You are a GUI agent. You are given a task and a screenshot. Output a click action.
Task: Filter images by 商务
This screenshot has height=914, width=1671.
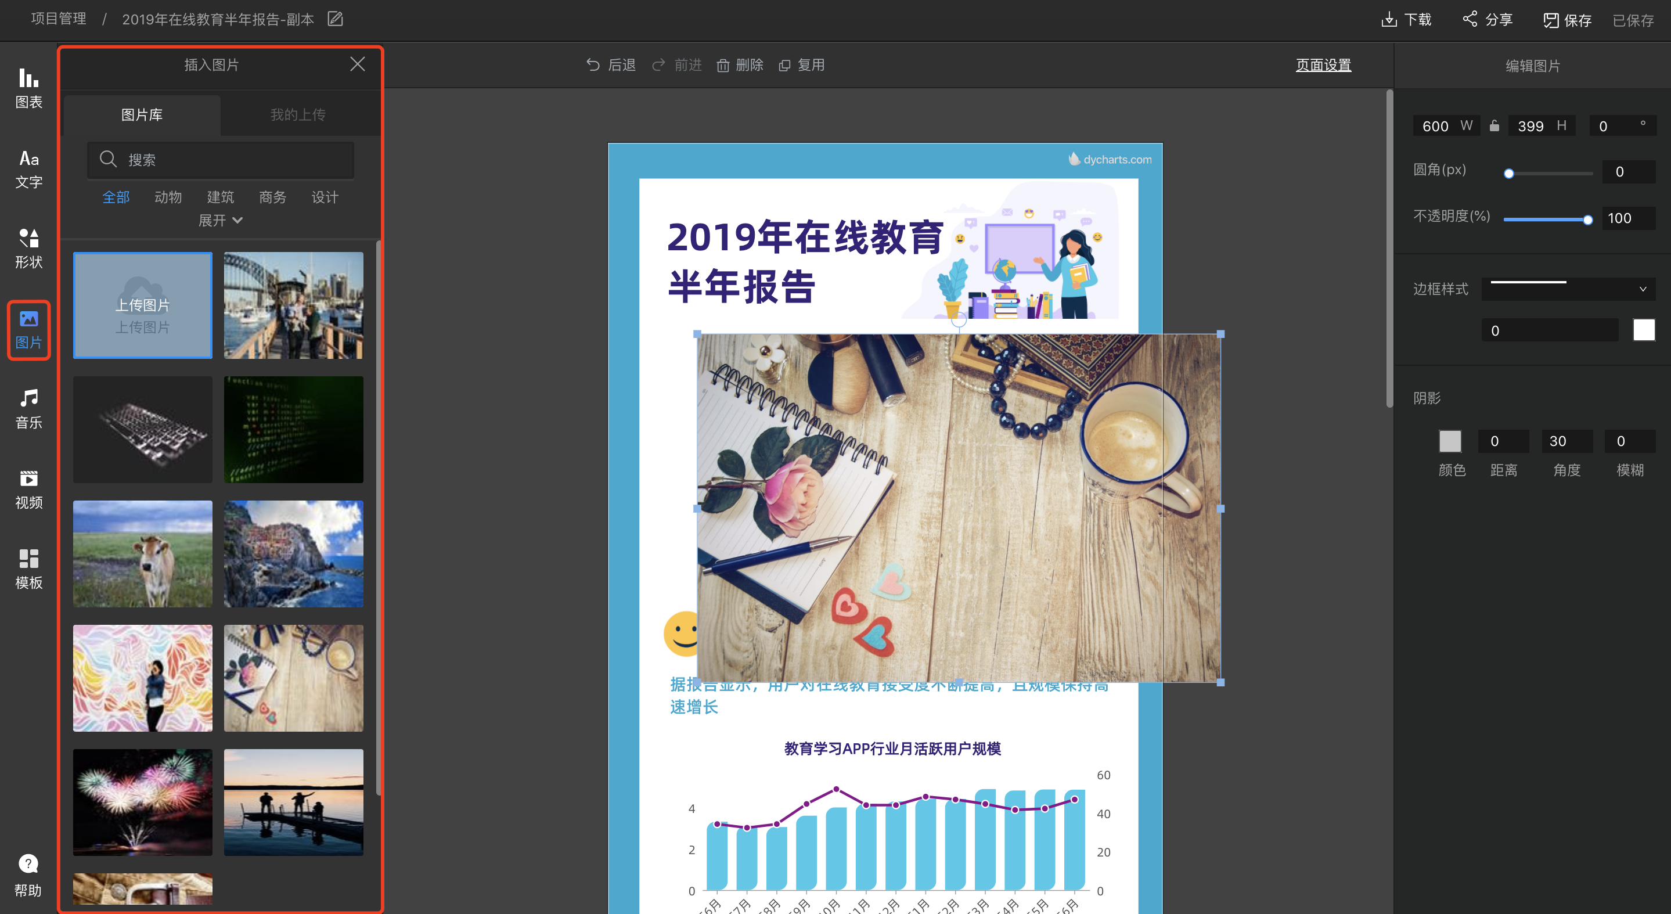[x=272, y=197]
